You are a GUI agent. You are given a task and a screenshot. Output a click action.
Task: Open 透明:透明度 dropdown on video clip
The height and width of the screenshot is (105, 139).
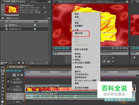(60, 86)
